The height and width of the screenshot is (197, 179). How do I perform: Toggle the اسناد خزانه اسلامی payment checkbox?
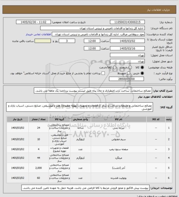[x=103, y=73]
